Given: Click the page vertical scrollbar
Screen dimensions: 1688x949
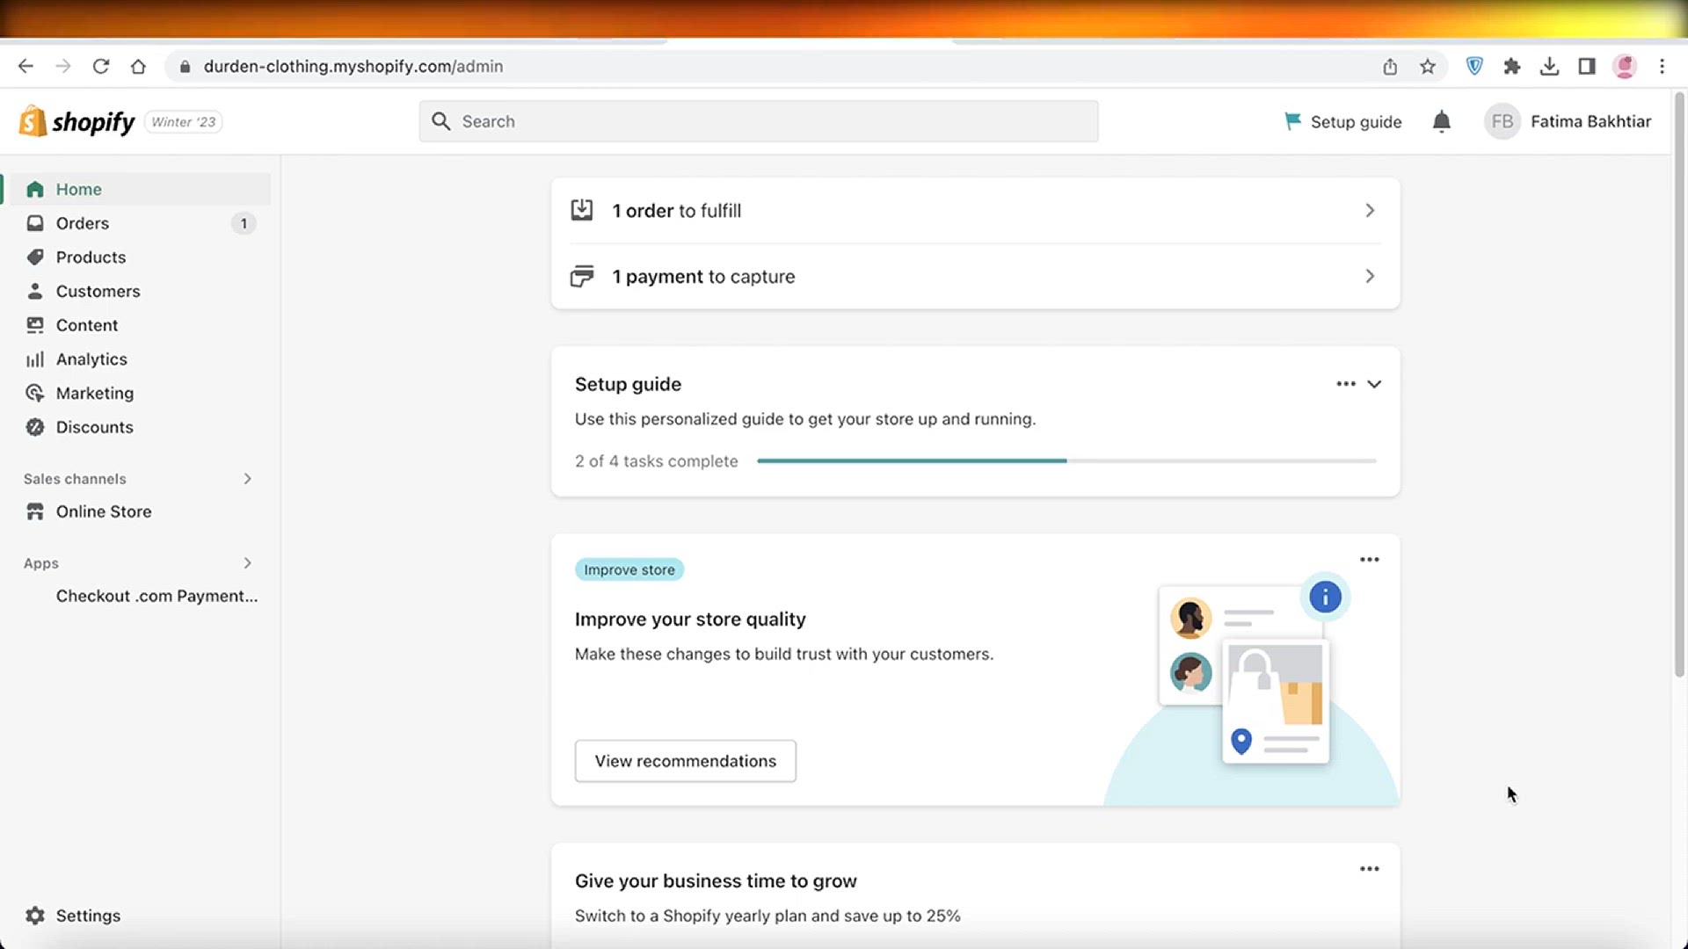Looking at the screenshot, I should click(1679, 384).
